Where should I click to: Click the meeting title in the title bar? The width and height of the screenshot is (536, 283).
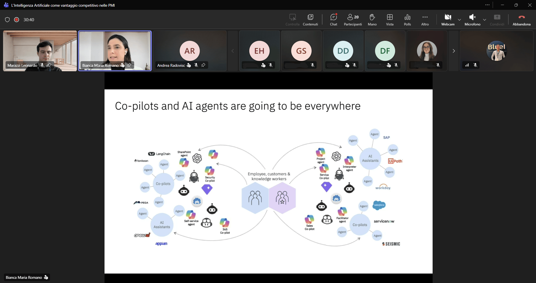[63, 5]
